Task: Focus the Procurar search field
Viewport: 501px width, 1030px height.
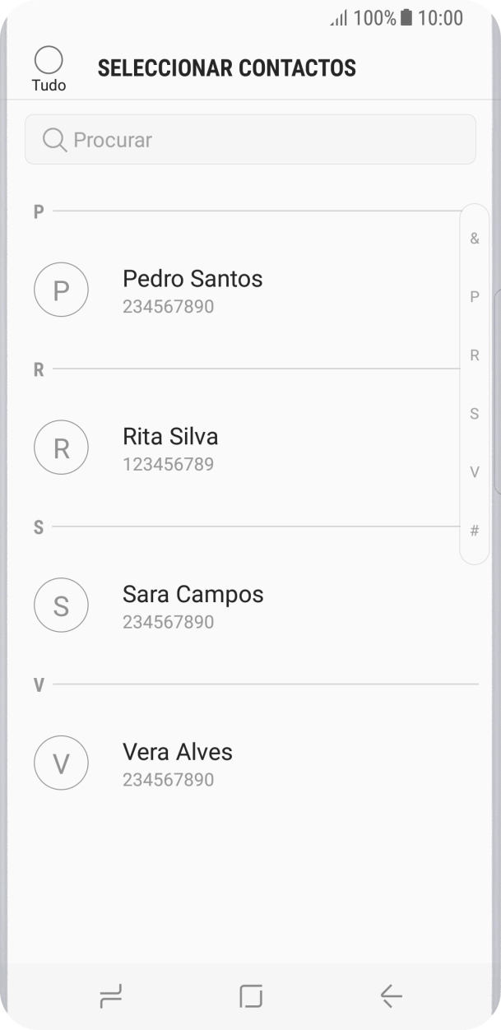Action: pyautogui.click(x=263, y=140)
